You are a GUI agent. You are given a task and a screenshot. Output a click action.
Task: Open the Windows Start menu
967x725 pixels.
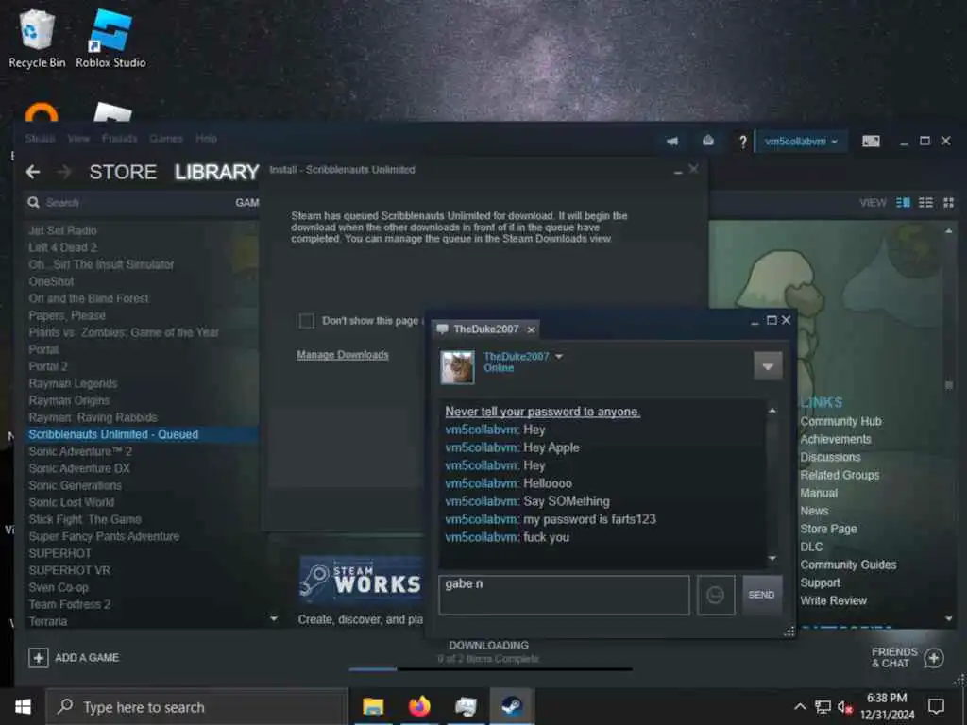point(23,706)
